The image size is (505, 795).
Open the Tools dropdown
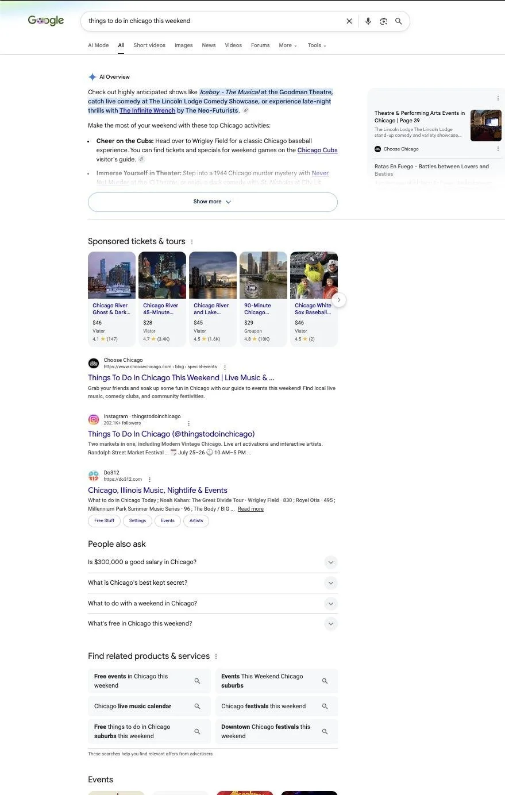coord(317,45)
